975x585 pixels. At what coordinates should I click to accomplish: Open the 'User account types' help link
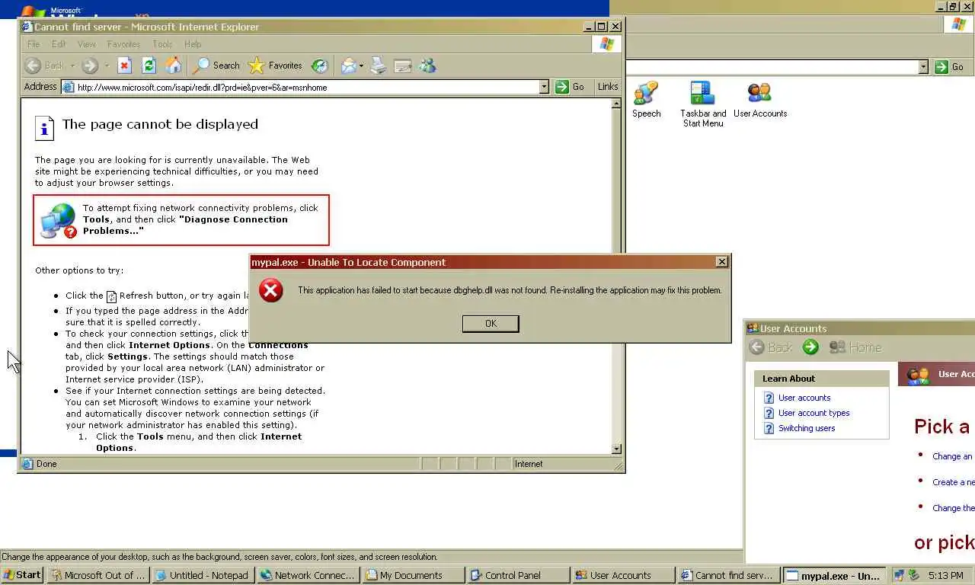point(814,413)
